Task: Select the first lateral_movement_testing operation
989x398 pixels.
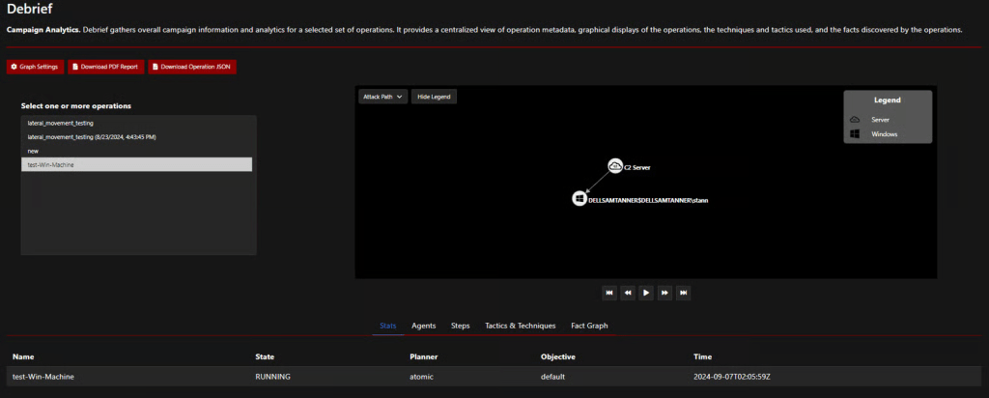Action: [61, 124]
